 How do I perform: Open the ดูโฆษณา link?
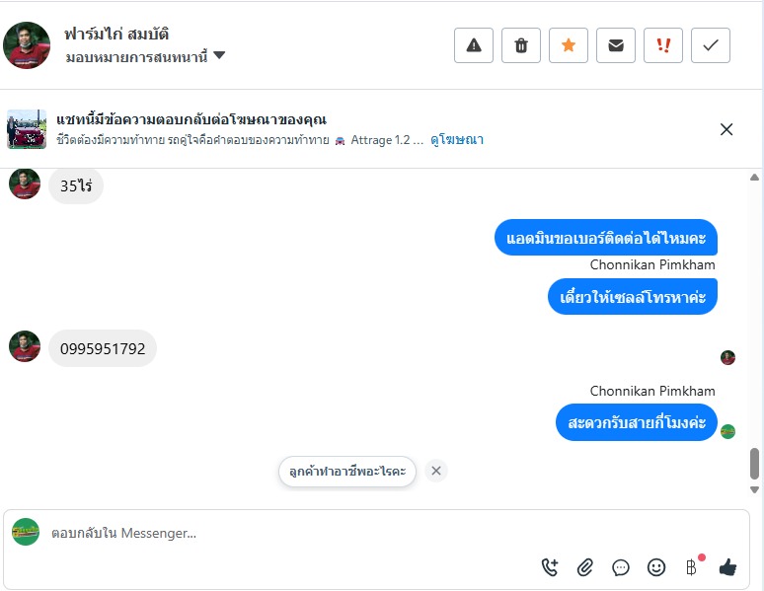coord(457,140)
